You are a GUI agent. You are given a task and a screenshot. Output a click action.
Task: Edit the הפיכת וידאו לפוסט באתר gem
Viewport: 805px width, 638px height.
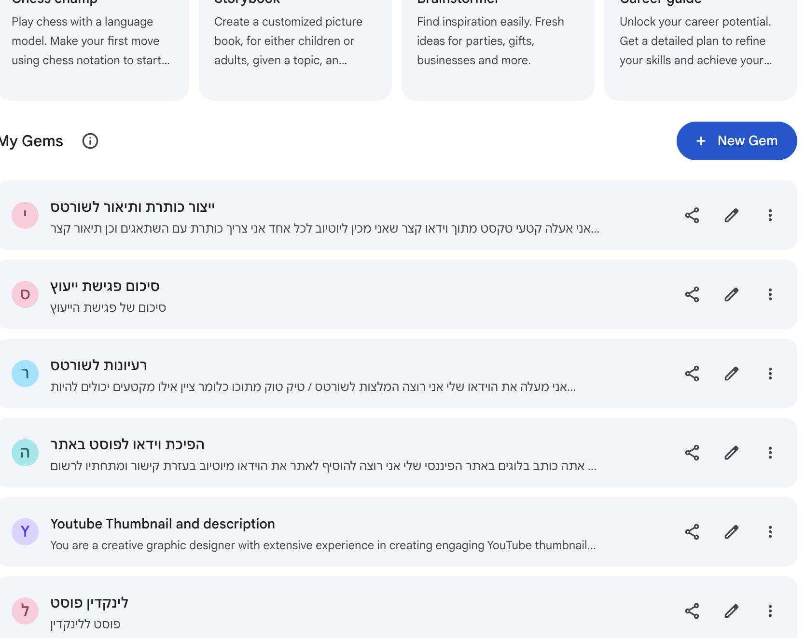point(731,453)
